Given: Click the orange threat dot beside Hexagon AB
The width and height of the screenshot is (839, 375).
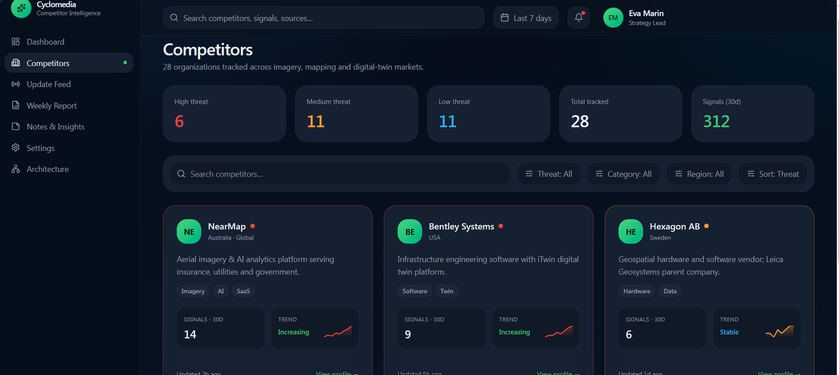Looking at the screenshot, I should pyautogui.click(x=706, y=226).
